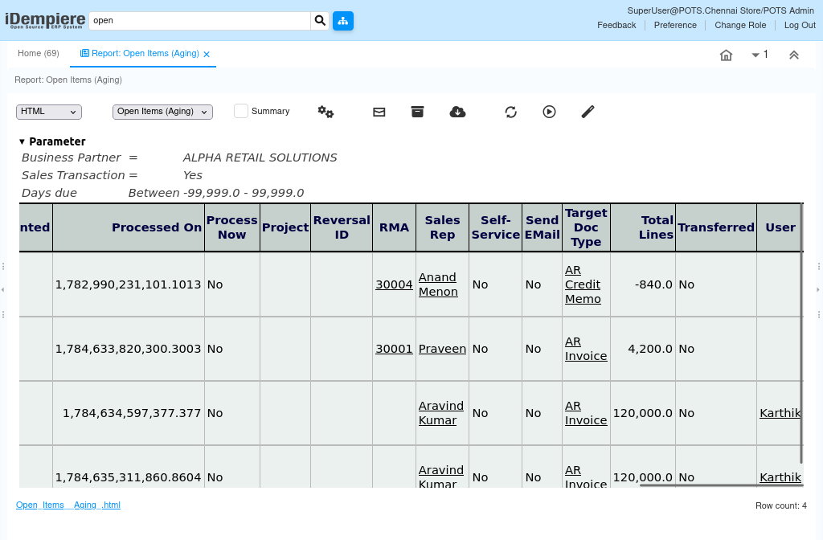Open Praveen sales rep link
The width and height of the screenshot is (823, 540).
tap(443, 349)
